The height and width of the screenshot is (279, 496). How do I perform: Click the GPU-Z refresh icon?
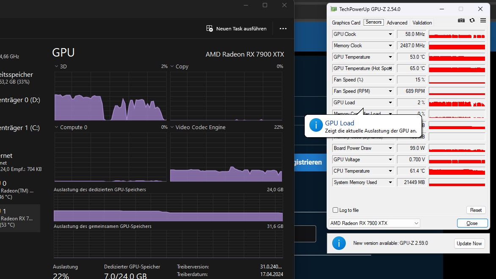[x=472, y=21]
